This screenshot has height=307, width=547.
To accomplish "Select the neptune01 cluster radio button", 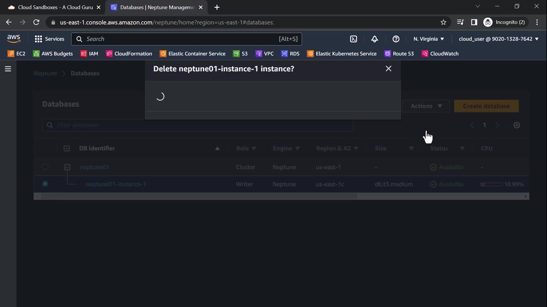I will [45, 167].
